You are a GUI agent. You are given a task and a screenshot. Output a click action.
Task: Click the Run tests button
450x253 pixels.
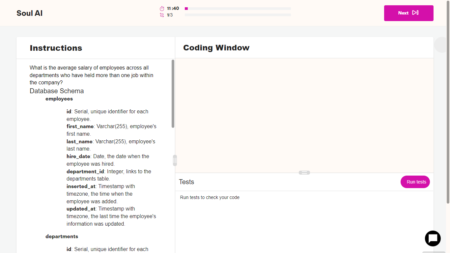tap(415, 182)
